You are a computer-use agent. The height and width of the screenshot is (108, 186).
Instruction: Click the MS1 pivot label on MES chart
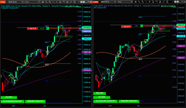click(140, 76)
